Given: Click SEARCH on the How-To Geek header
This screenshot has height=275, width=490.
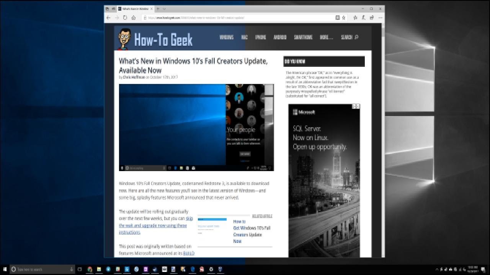Looking at the screenshot, I should [x=350, y=37].
